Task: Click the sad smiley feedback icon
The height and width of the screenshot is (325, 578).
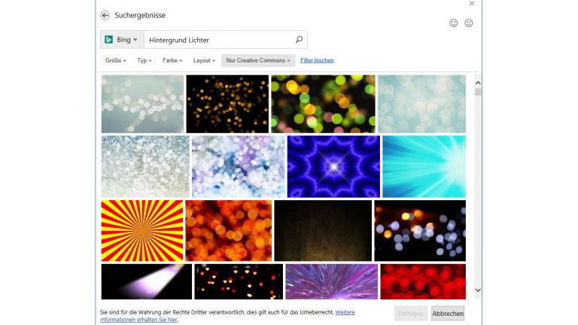Action: tap(469, 23)
